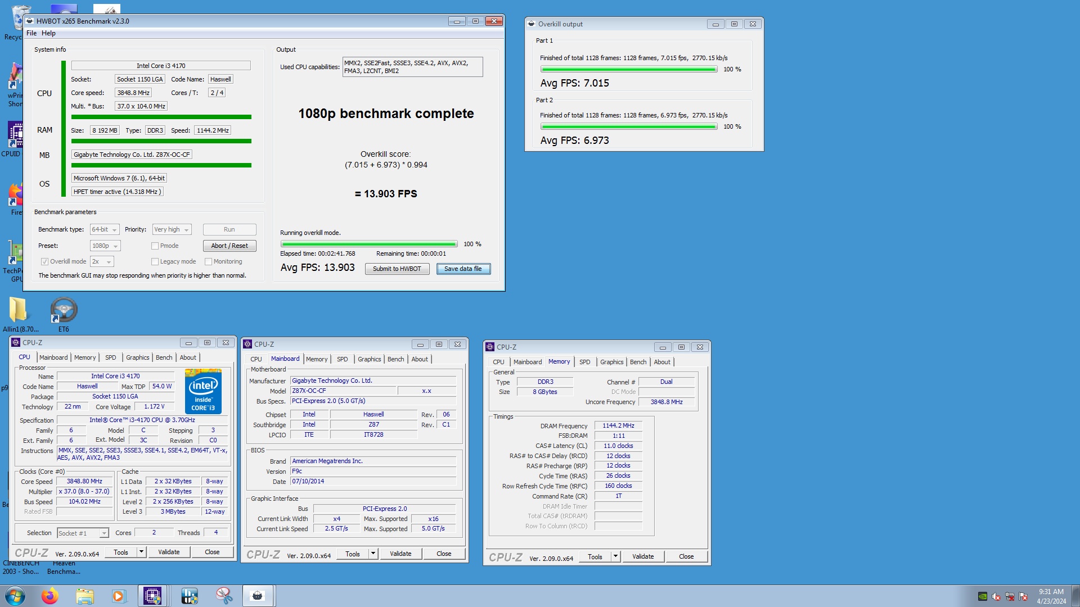Click Validate in CPU-Z Memory window
1080x607 pixels.
[x=643, y=556]
